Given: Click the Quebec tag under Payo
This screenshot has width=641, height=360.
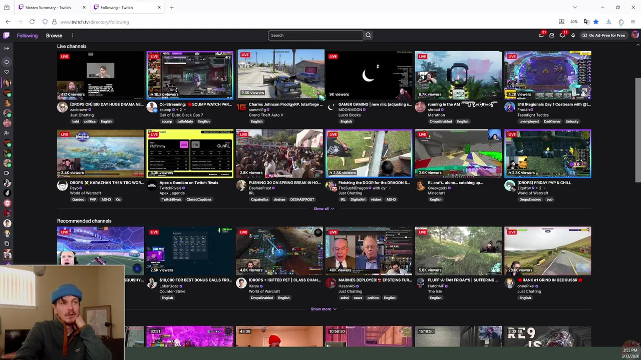Looking at the screenshot, I should (78, 199).
